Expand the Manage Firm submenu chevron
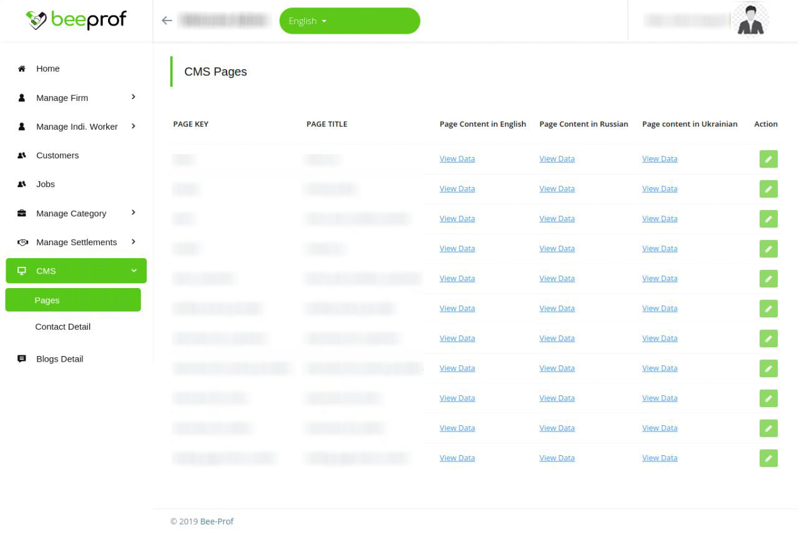Image resolution: width=799 pixels, height=535 pixels. (134, 97)
